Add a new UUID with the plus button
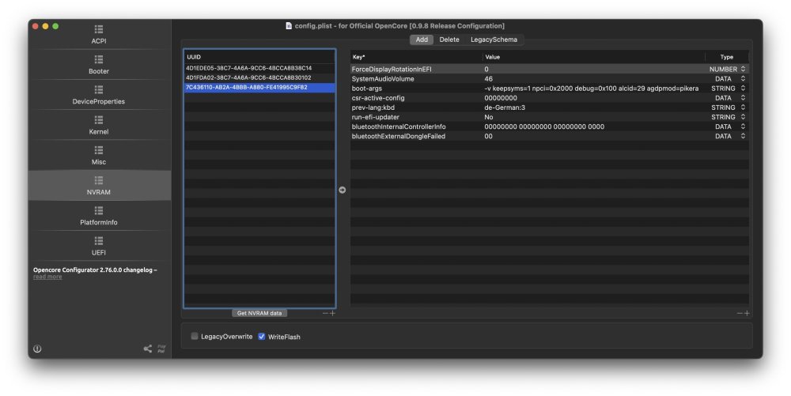Image resolution: width=791 pixels, height=396 pixels. click(x=332, y=313)
